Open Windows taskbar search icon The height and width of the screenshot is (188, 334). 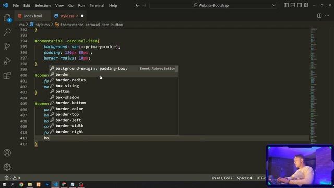click(x=13, y=184)
